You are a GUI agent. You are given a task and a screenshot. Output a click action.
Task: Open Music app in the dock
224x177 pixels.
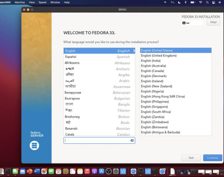(x=87, y=171)
